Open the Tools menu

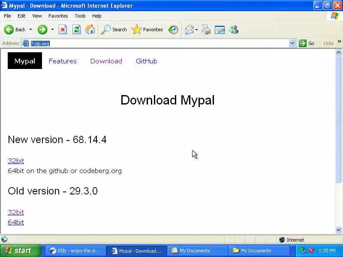80,16
